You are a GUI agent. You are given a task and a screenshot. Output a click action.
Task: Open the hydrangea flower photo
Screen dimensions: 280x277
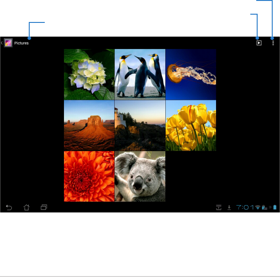[x=89, y=75]
